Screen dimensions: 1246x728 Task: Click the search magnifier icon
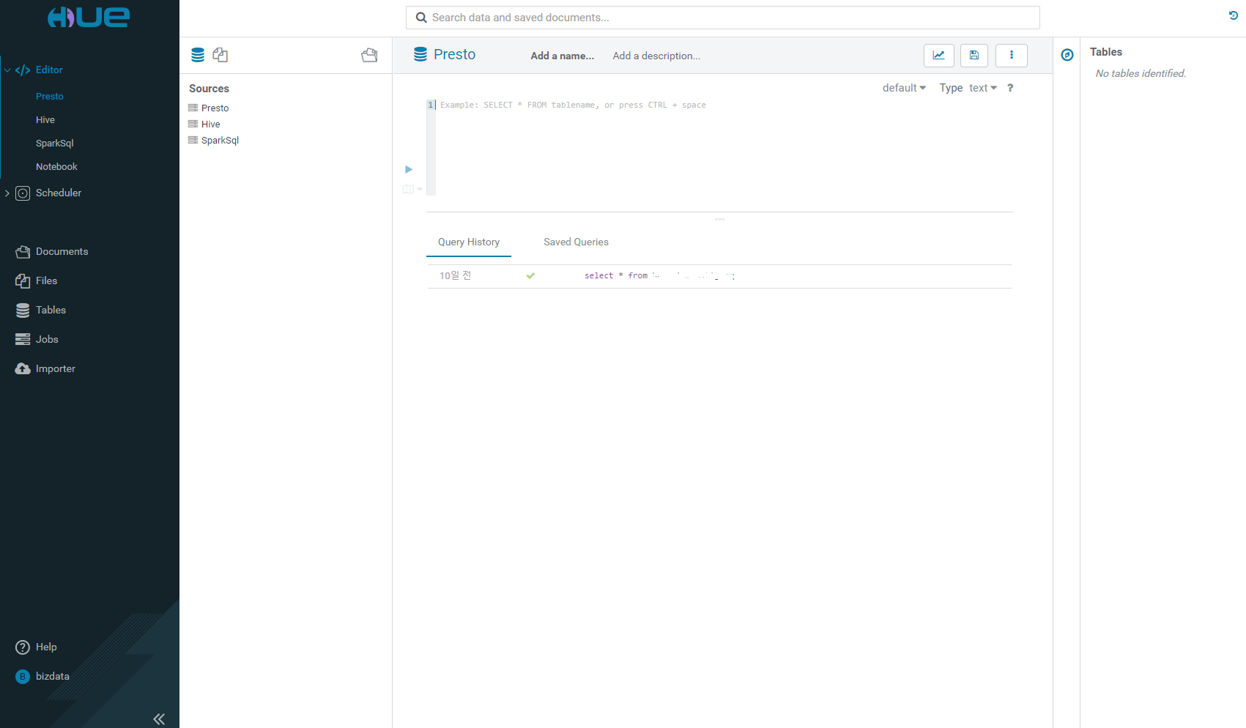tap(421, 18)
